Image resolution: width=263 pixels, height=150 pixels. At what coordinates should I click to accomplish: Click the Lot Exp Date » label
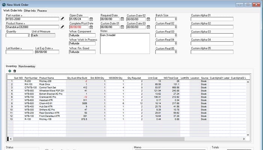click(x=44, y=48)
